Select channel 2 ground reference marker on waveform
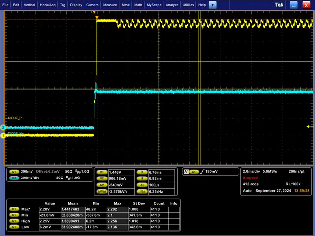The height and width of the screenshot is (236, 315). [3, 128]
